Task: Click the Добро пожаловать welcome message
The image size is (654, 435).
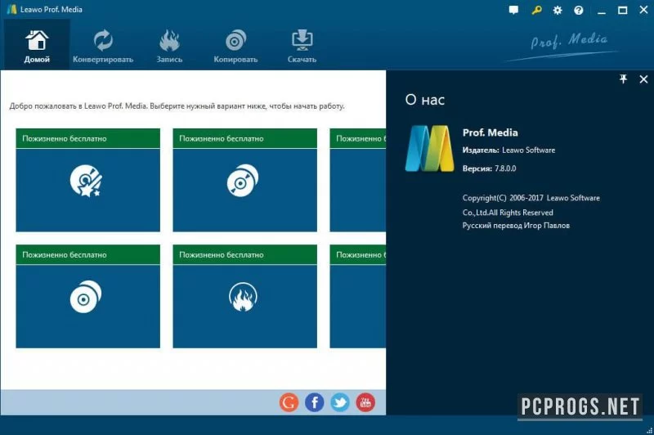Action: pos(177,106)
